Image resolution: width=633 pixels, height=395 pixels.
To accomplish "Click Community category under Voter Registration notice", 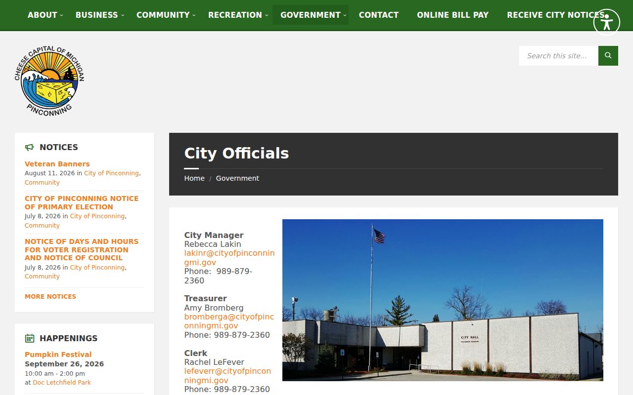I will click(x=42, y=276).
